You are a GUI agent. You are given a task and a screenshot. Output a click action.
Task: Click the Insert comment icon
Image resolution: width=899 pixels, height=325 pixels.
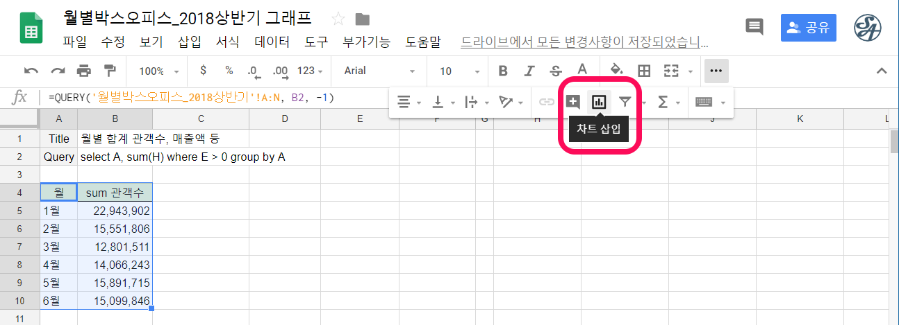[573, 102]
